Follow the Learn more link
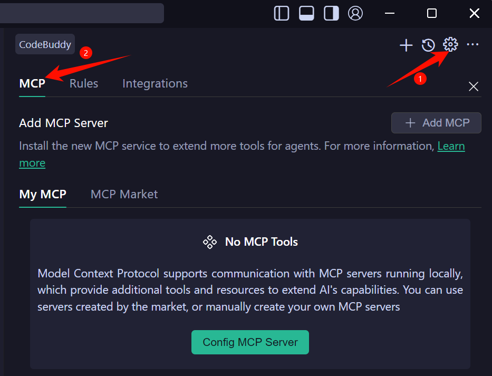The image size is (492, 376). [451, 146]
